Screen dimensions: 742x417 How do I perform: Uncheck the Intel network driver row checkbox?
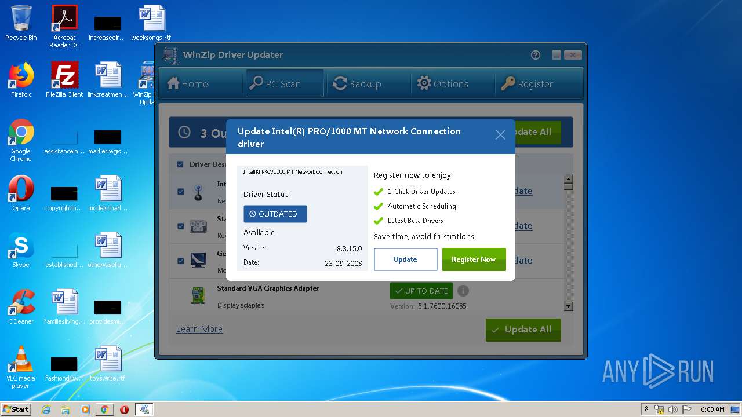click(x=180, y=191)
